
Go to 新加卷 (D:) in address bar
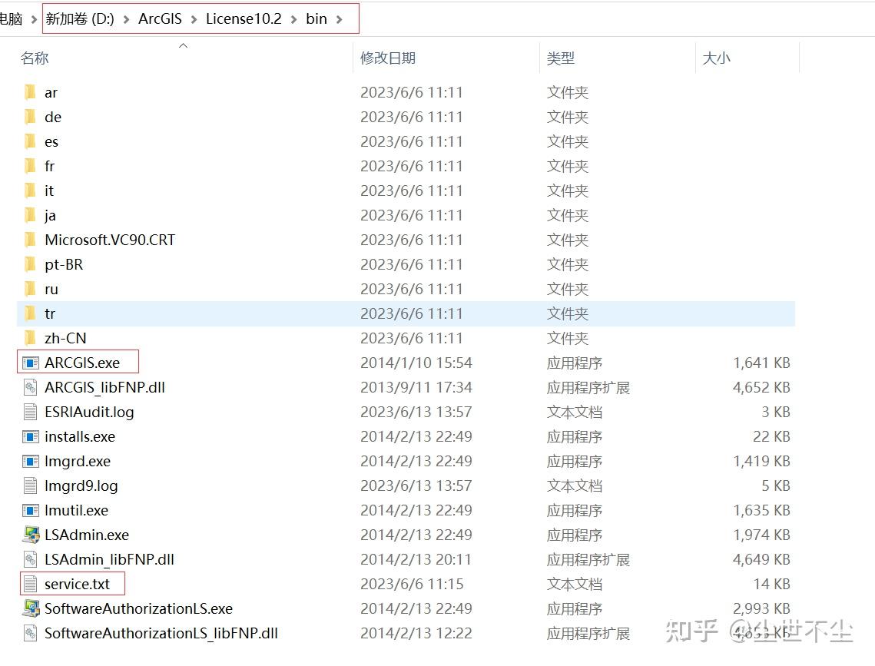[x=80, y=19]
